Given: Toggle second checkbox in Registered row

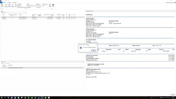Looking at the screenshot, I should coord(67,19).
